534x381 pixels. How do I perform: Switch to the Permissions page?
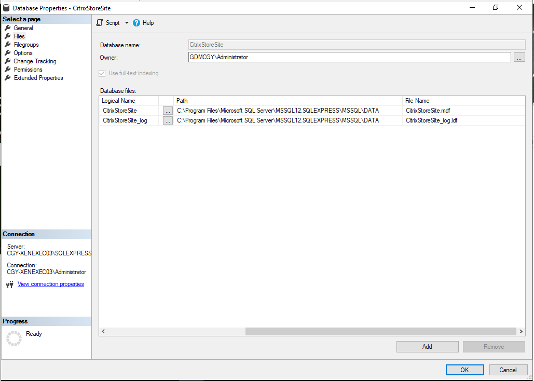[x=28, y=70]
